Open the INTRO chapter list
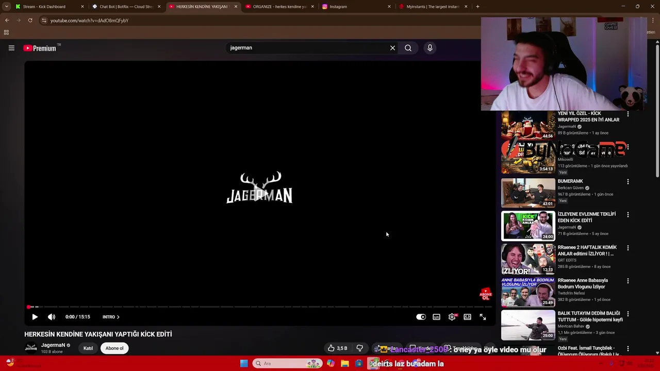Viewport: 660px width, 371px height. pos(111,317)
